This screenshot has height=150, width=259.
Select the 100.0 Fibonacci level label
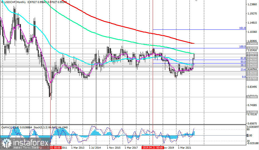pos(242,47)
